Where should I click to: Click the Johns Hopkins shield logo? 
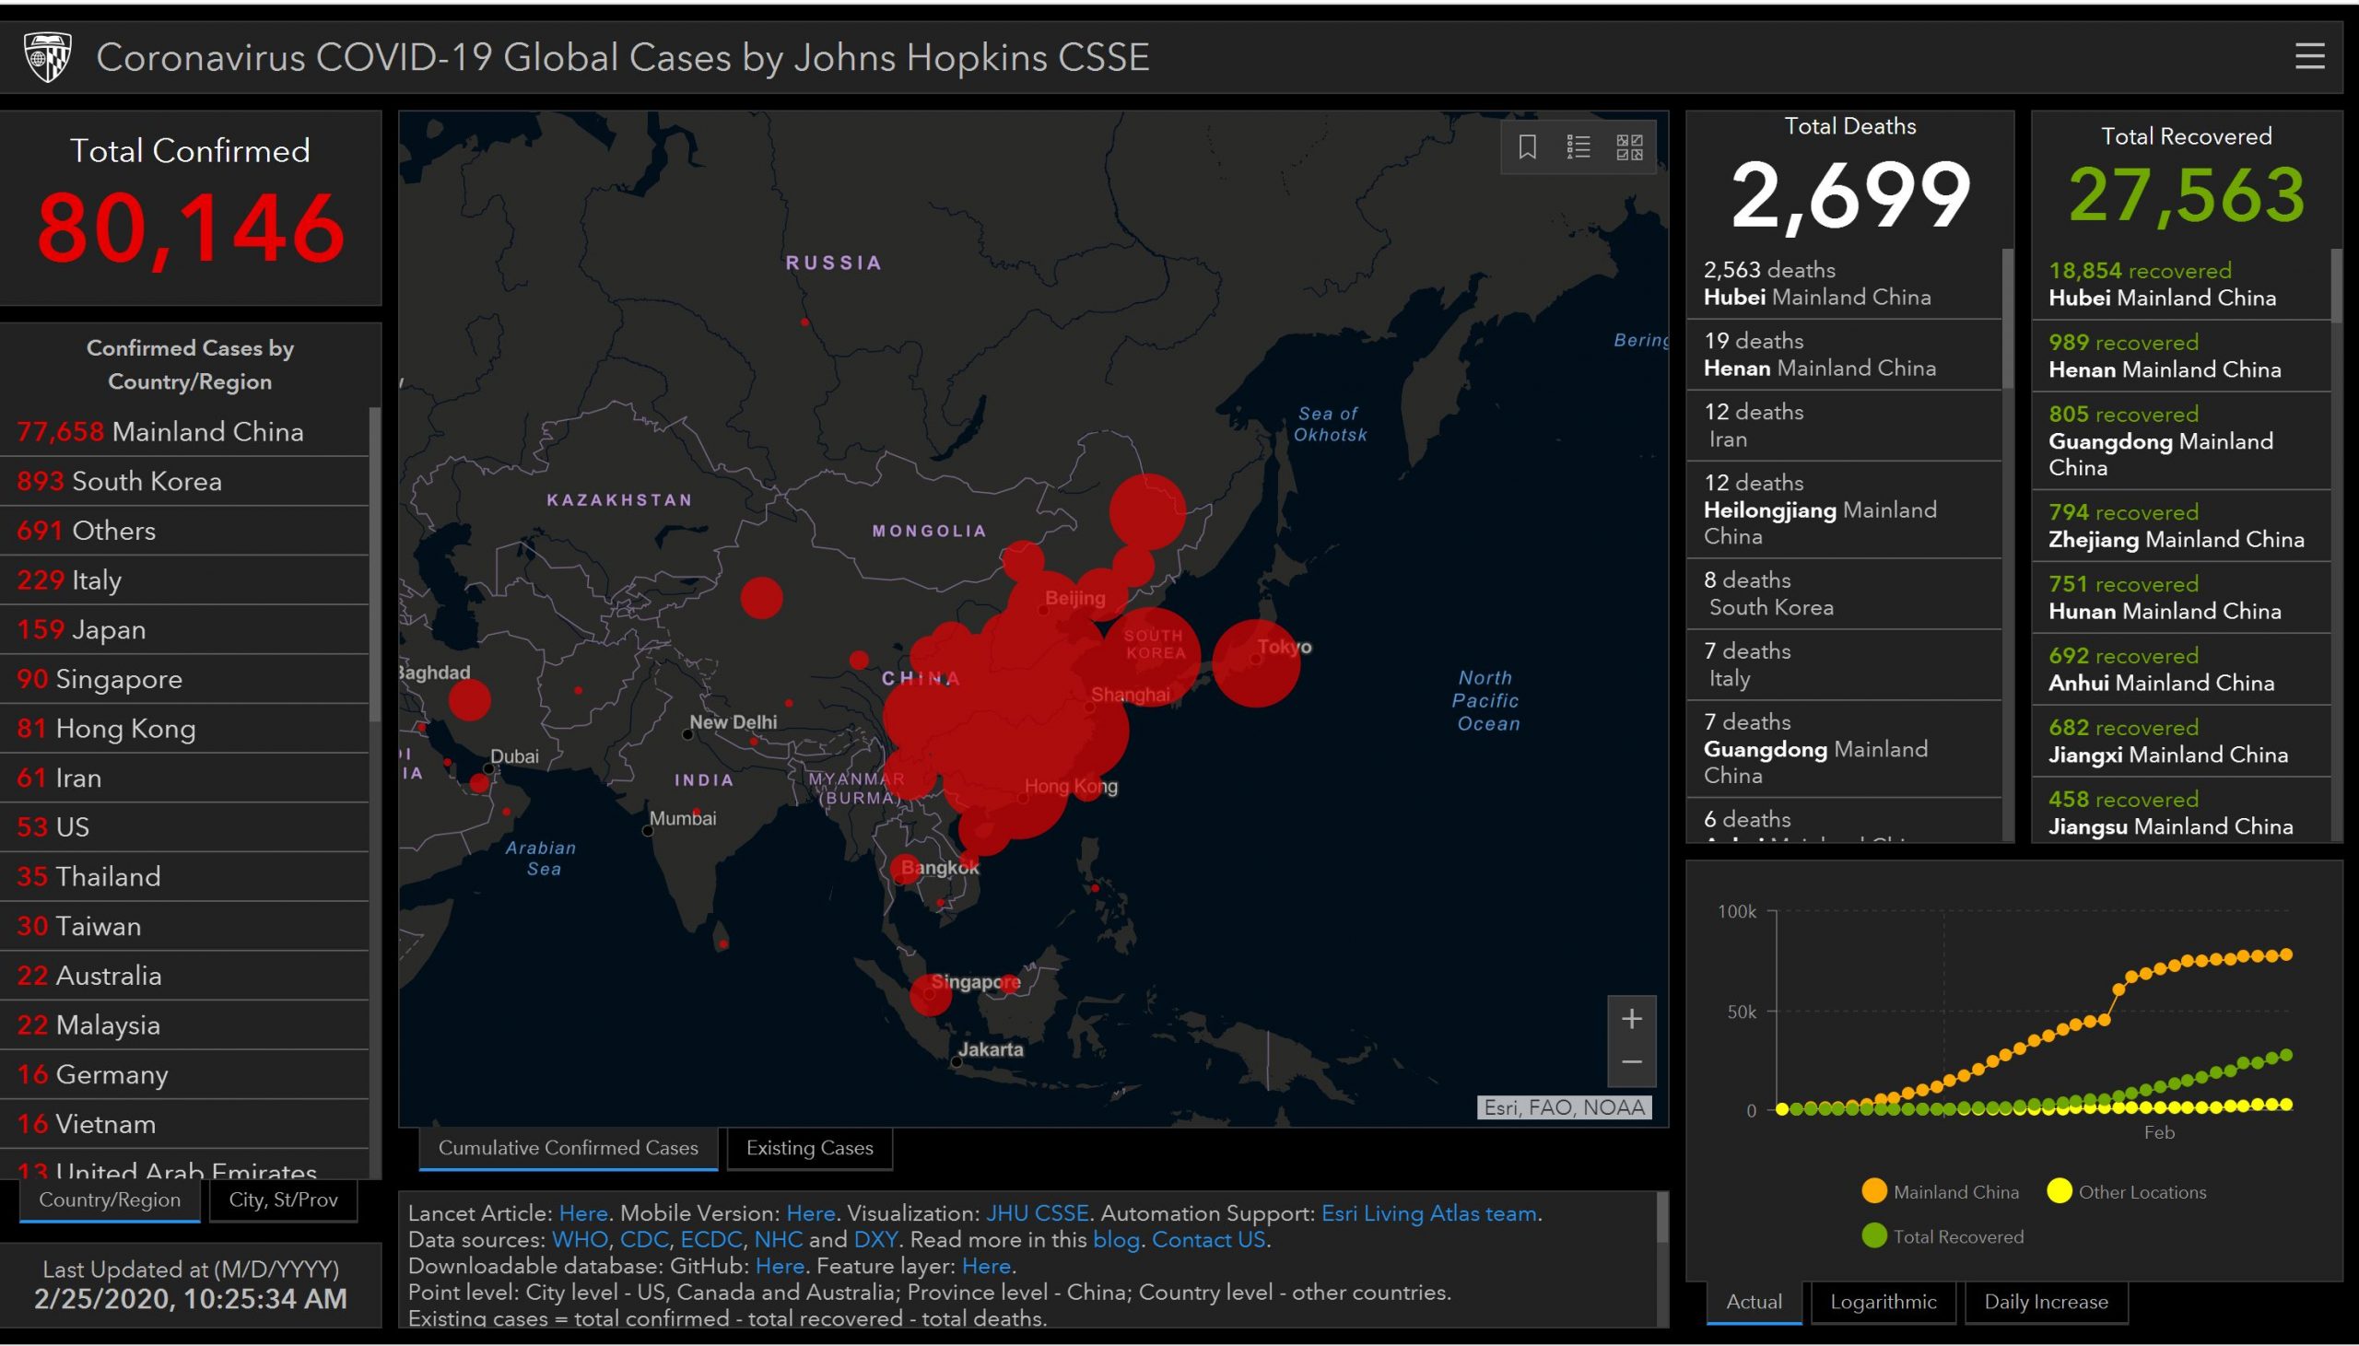pyautogui.click(x=48, y=57)
